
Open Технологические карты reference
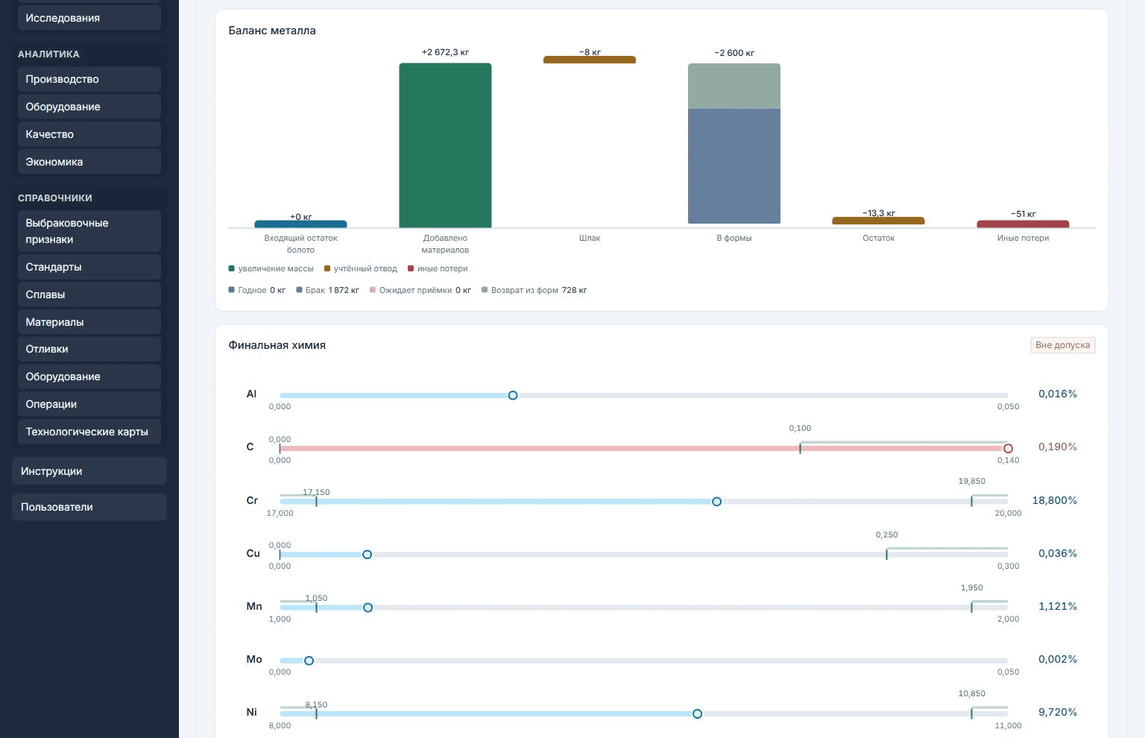(89, 432)
